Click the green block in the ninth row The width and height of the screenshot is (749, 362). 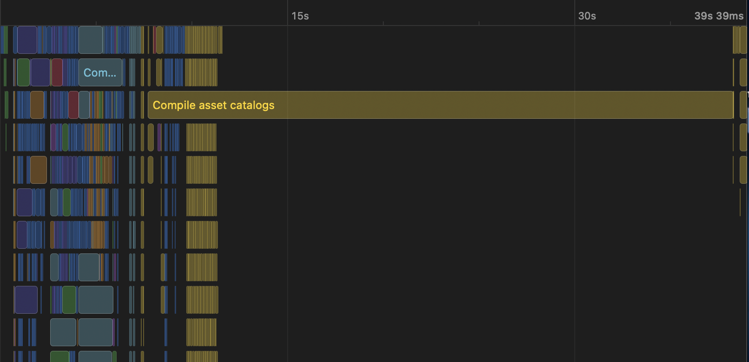[x=69, y=300]
